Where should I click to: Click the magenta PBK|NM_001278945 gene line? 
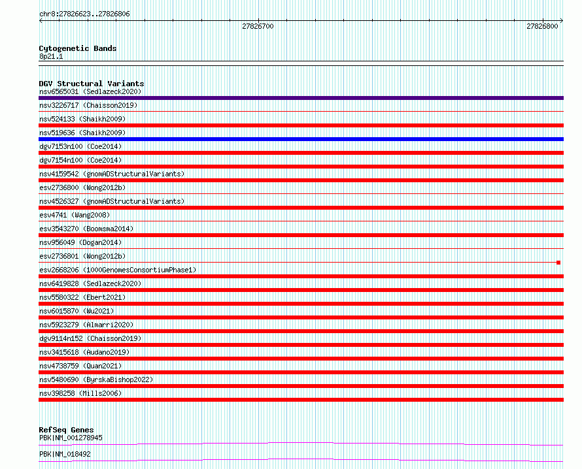301,444
